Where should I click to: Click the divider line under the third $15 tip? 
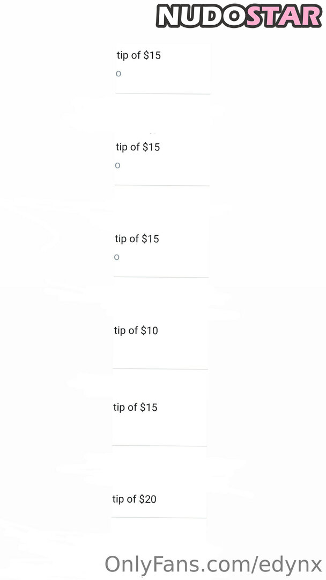coord(161,278)
